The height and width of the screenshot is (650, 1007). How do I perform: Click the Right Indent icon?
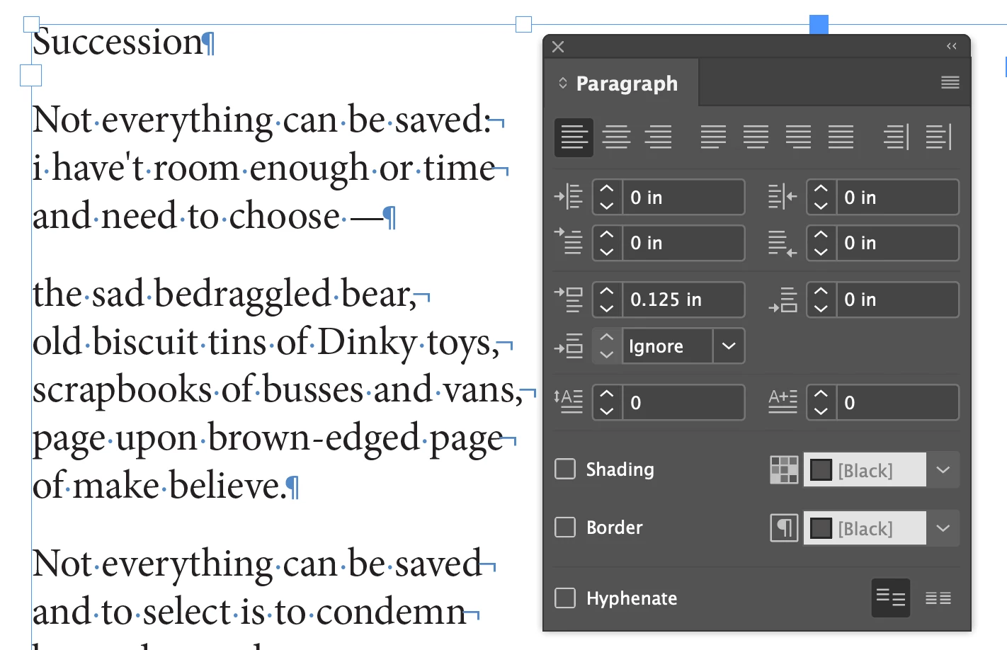point(783,197)
